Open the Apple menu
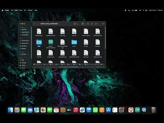The height and width of the screenshot is (123, 164). click(3, 10)
